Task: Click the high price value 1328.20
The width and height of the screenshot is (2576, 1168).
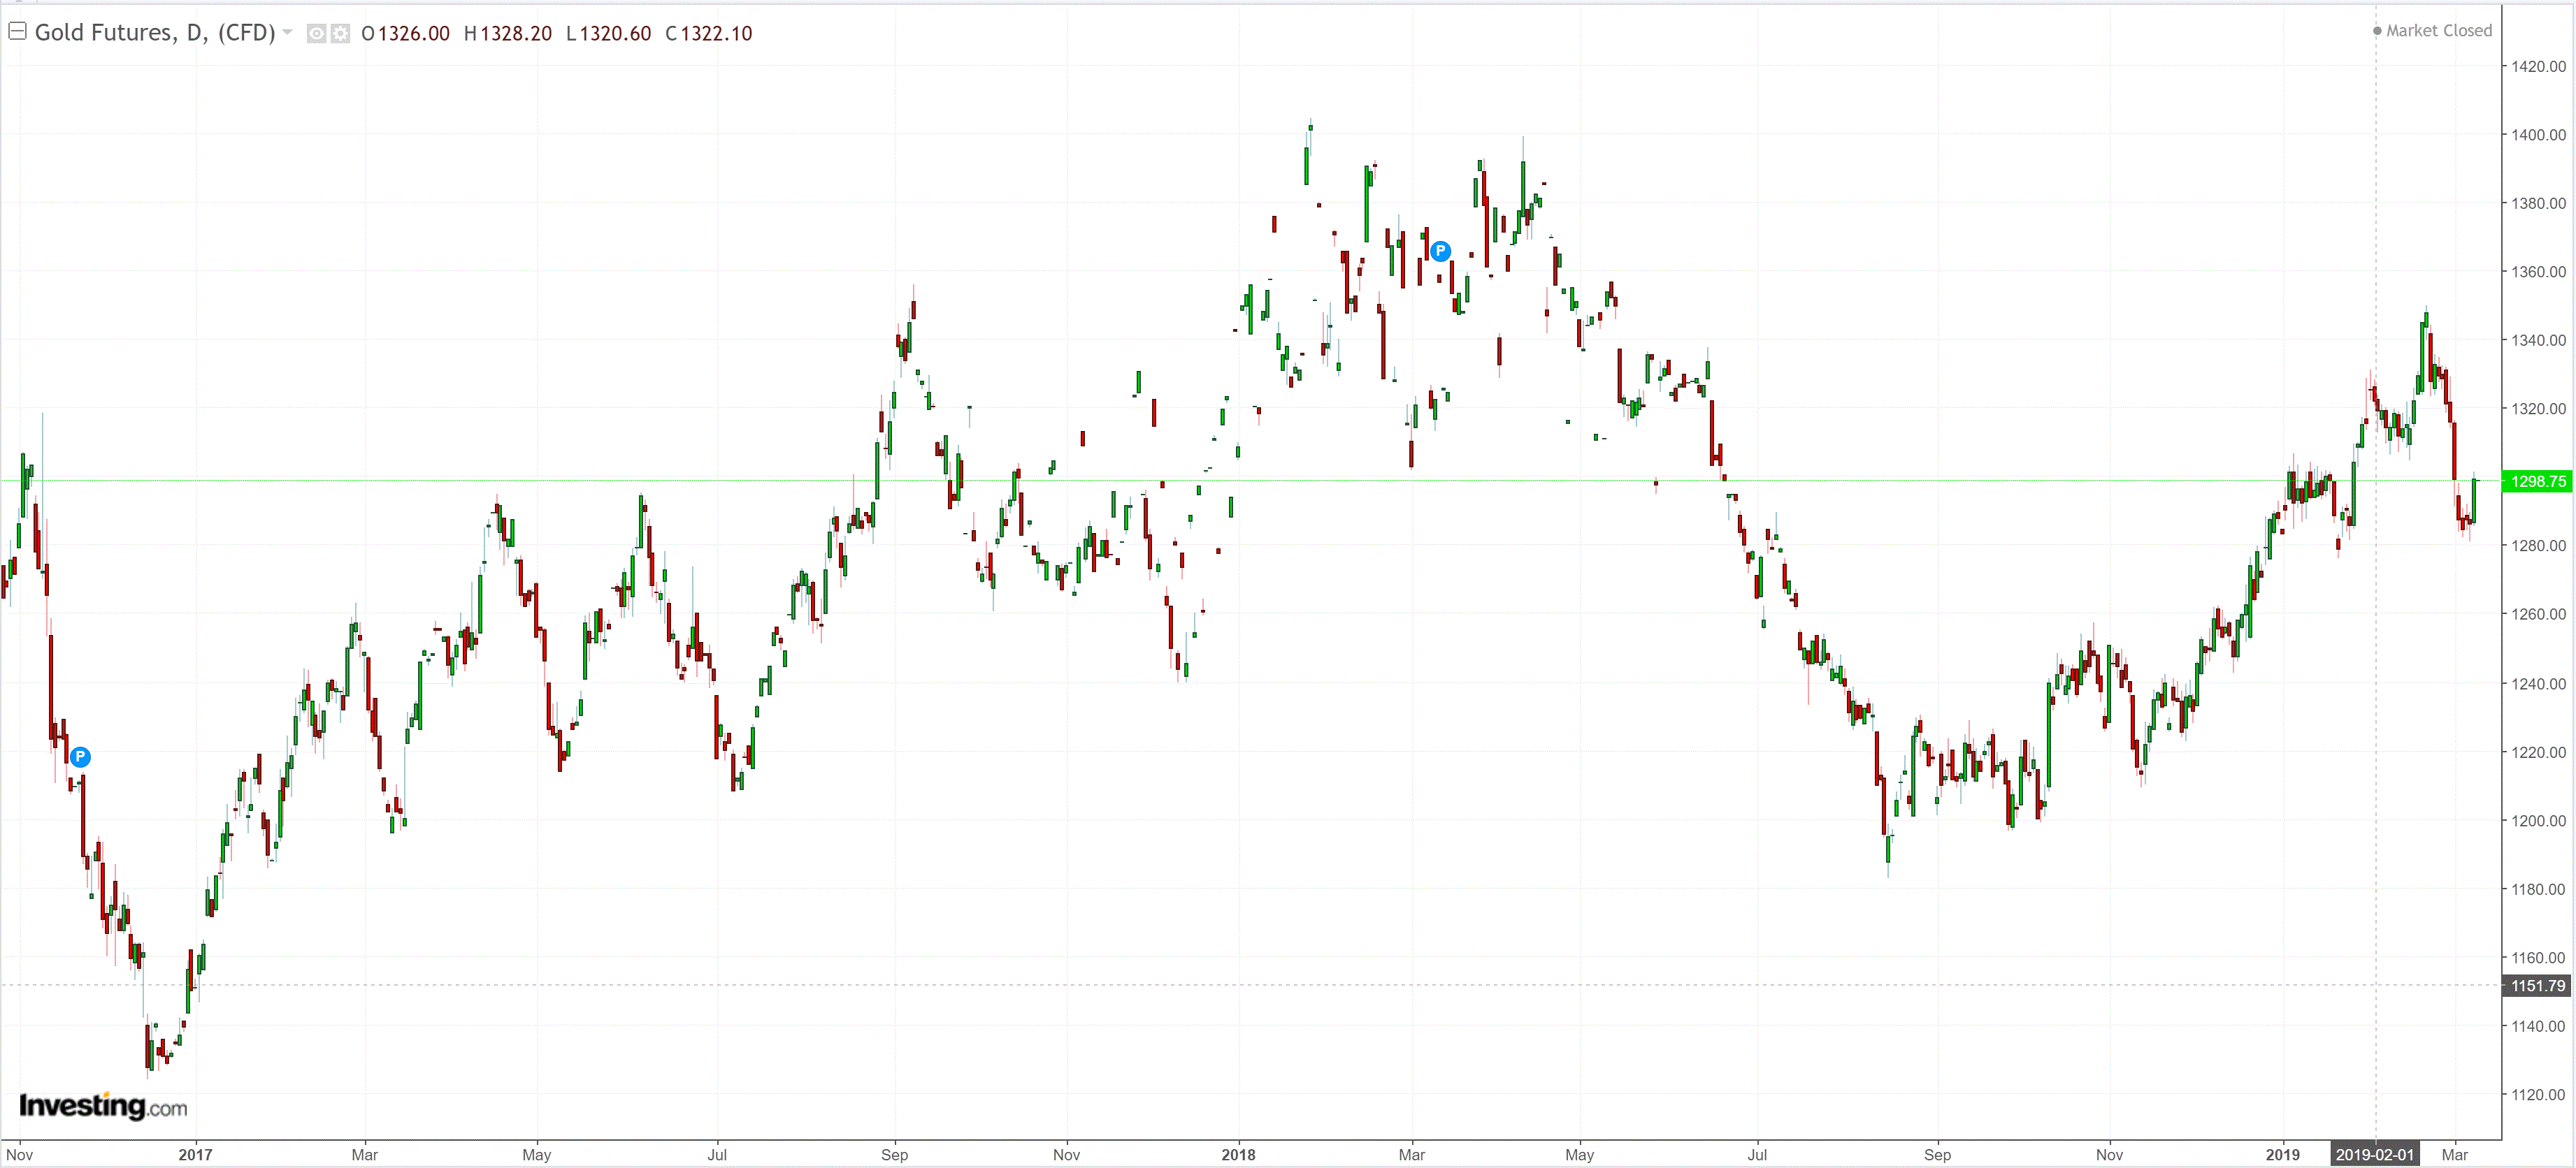Action: click(516, 34)
